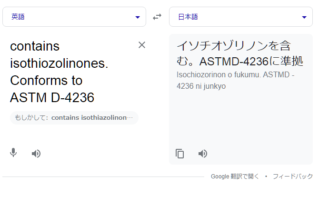Open in Google 翻訳で開く link
This screenshot has height=198, width=329.
coord(235,177)
